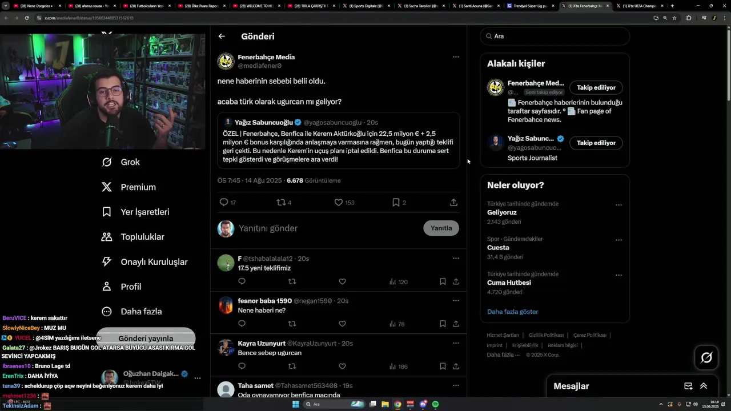Open the Cuesta trending topic

[x=498, y=248]
